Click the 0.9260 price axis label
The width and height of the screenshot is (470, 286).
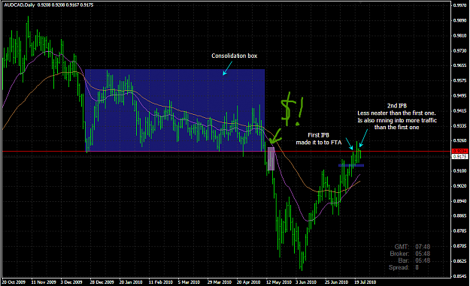pyautogui.click(x=459, y=140)
